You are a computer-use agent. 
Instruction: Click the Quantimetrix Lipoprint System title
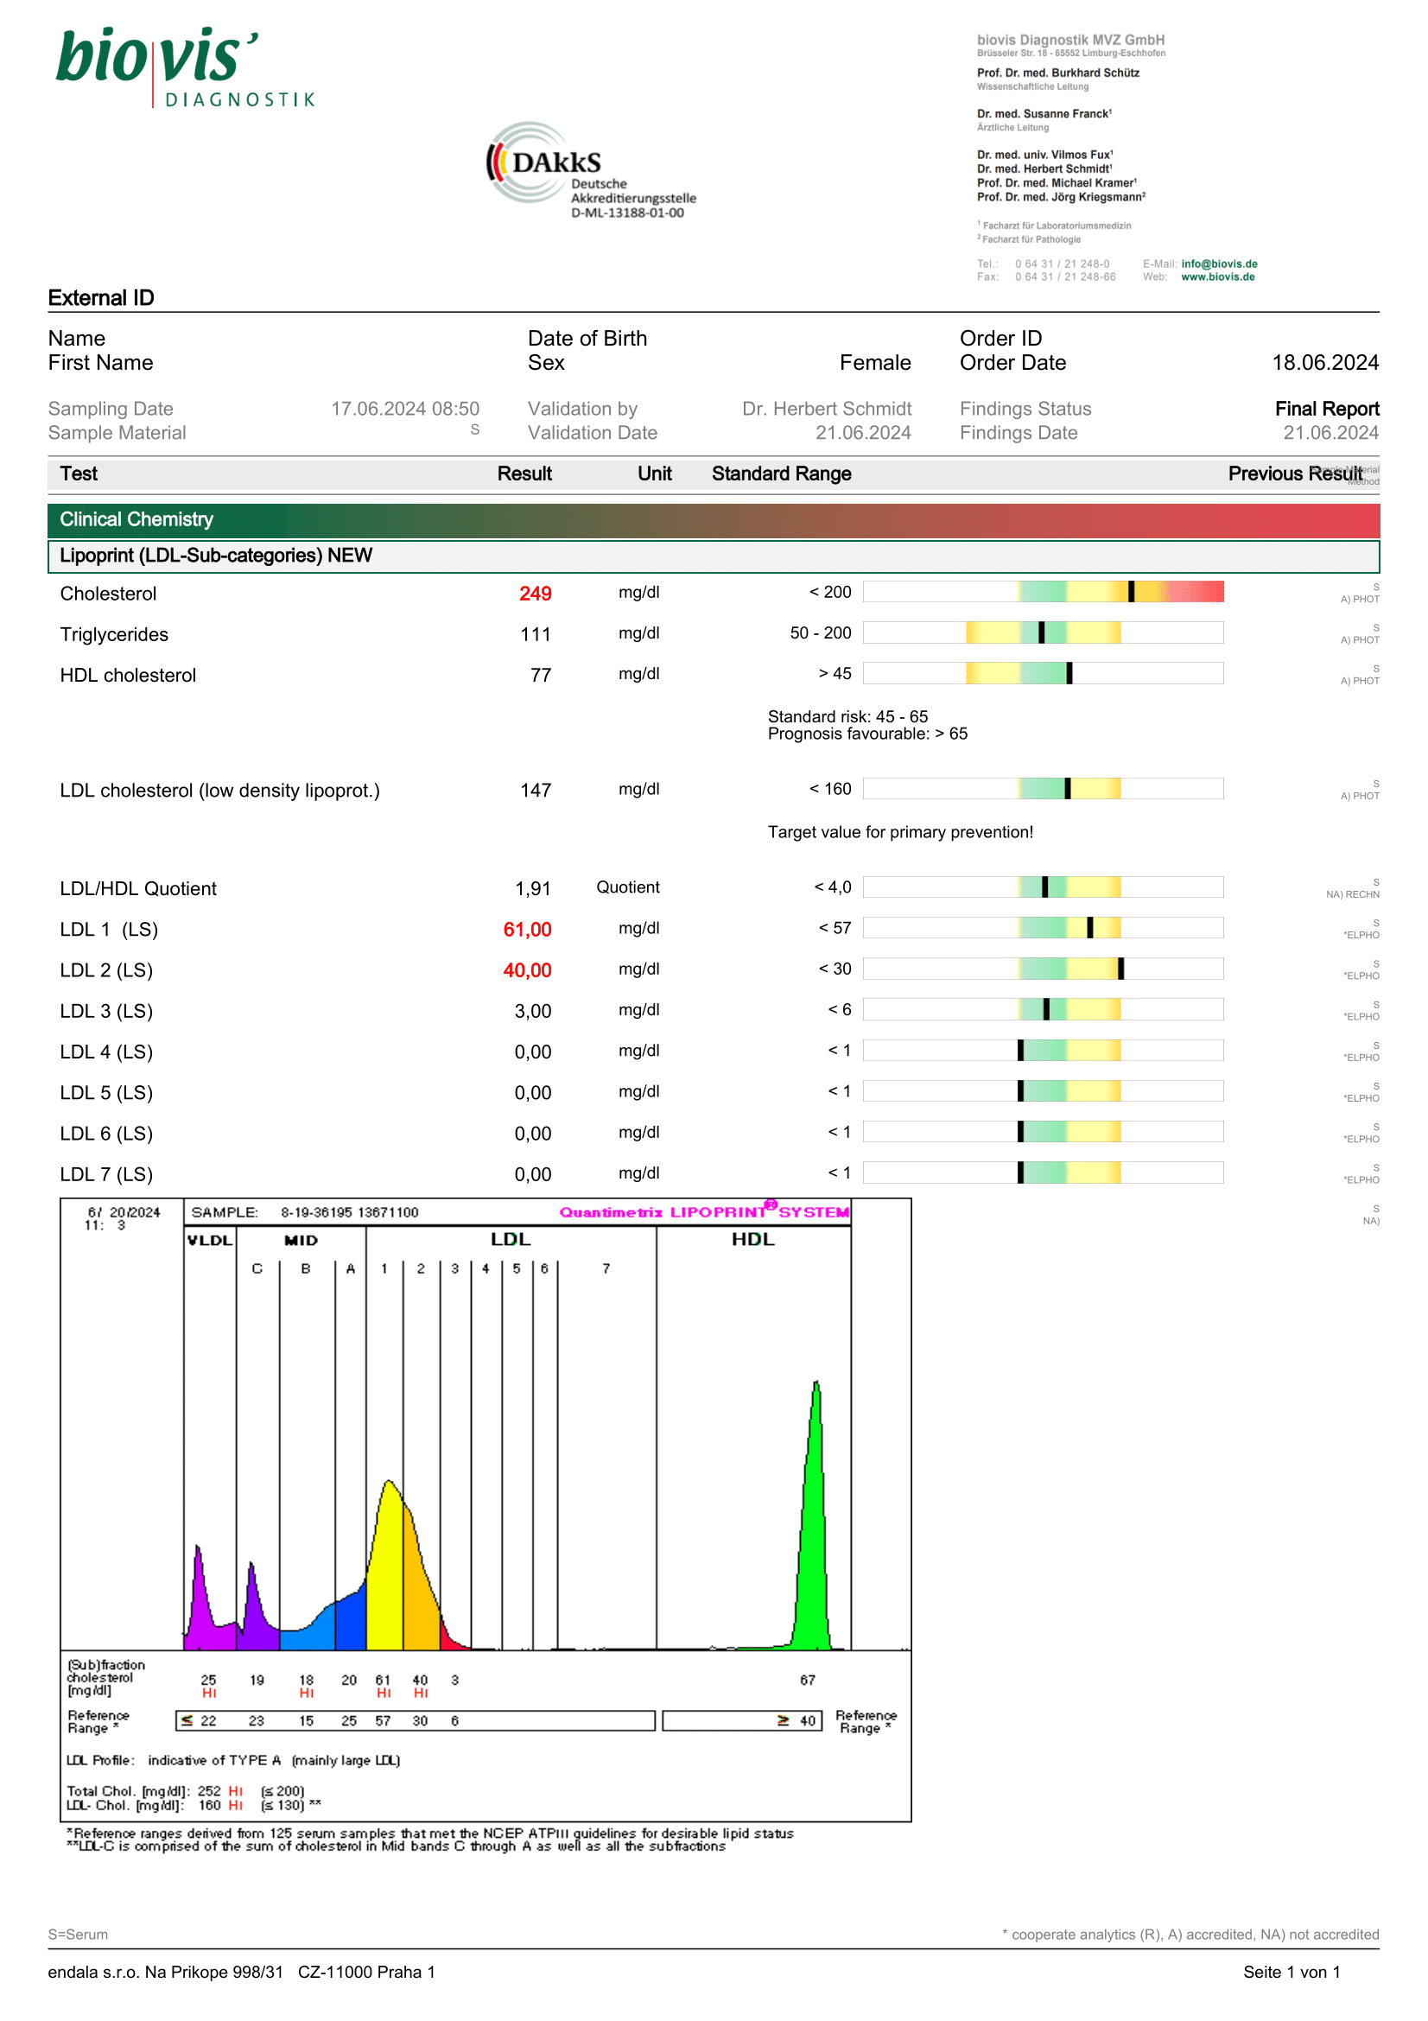(x=704, y=1213)
